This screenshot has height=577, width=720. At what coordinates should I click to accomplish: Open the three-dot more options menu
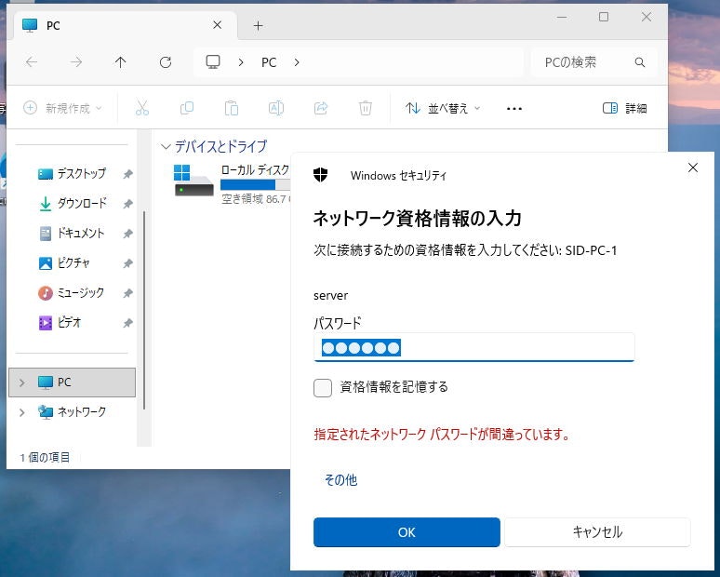pyautogui.click(x=513, y=108)
